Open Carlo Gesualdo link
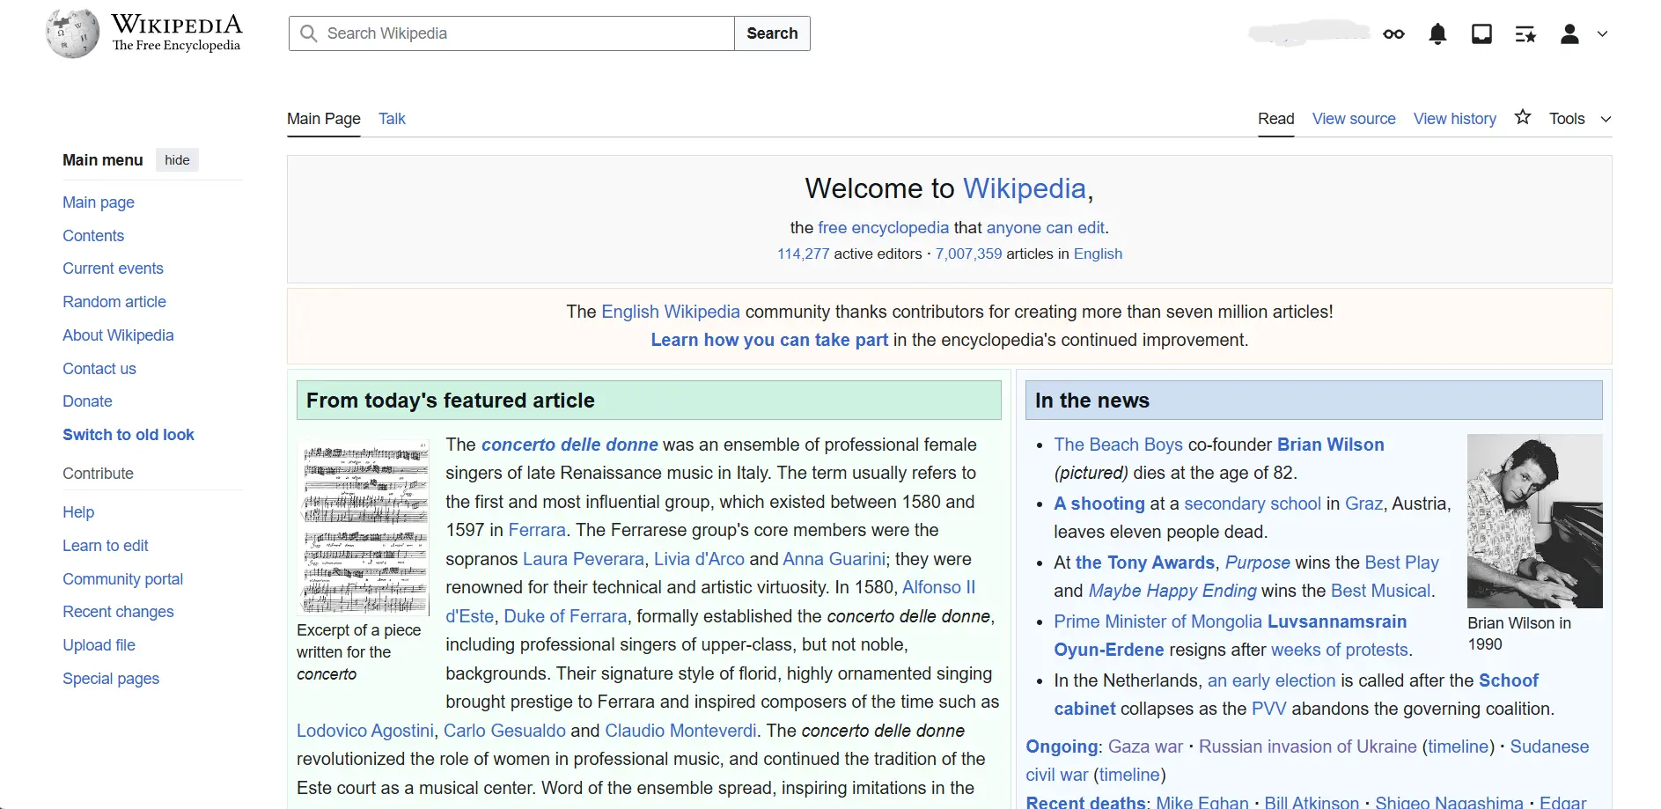The image size is (1661, 809). [x=504, y=731]
